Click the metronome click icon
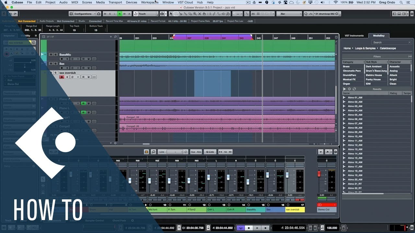 tap(344, 228)
